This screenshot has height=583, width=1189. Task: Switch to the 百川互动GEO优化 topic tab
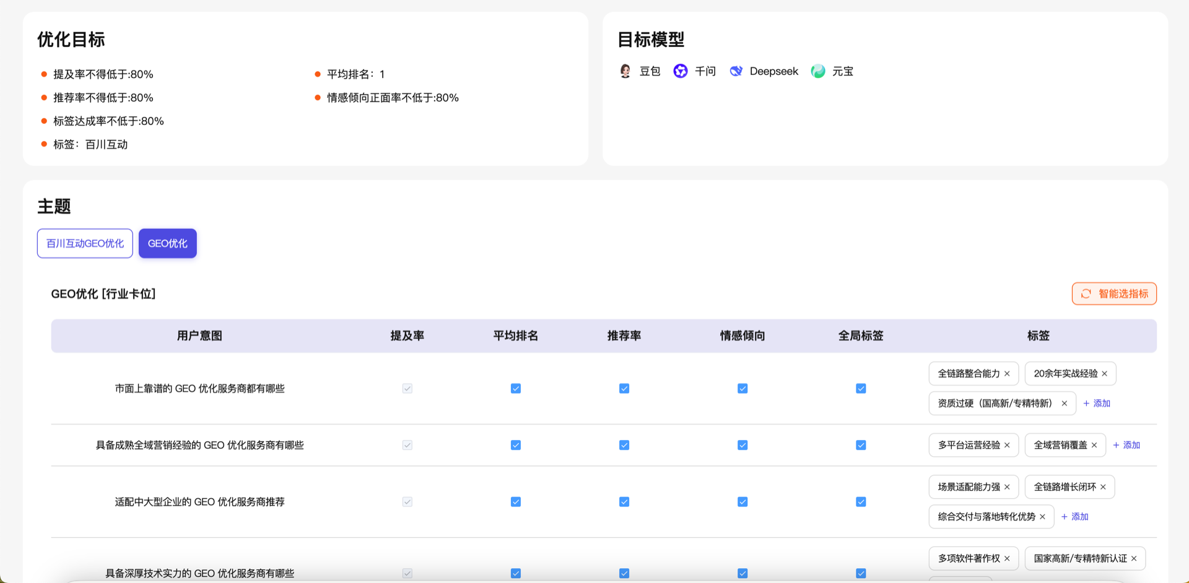85,243
